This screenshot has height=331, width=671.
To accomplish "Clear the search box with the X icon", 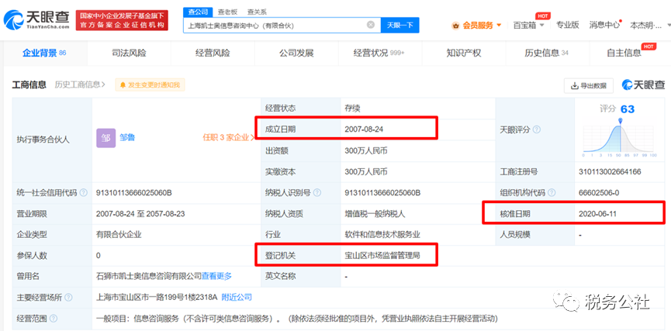I will click(371, 25).
